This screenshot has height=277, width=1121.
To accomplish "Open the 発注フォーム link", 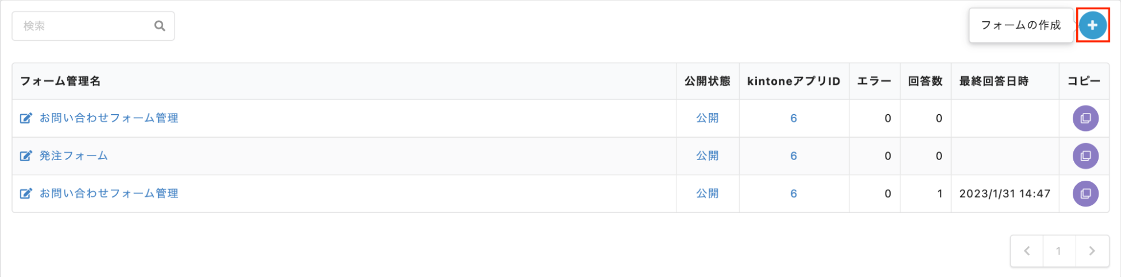I will pyautogui.click(x=73, y=156).
